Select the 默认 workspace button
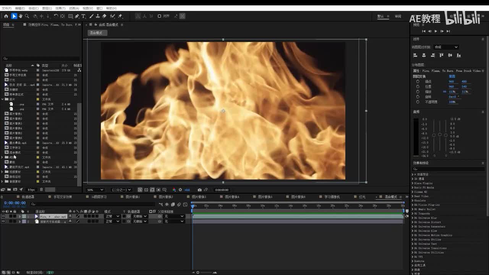This screenshot has height=275, width=489. [381, 16]
